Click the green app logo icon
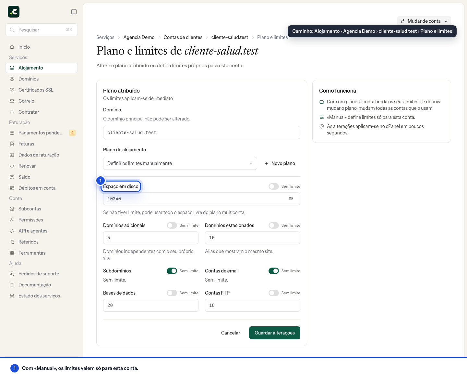The width and height of the screenshot is (467, 378). (14, 12)
